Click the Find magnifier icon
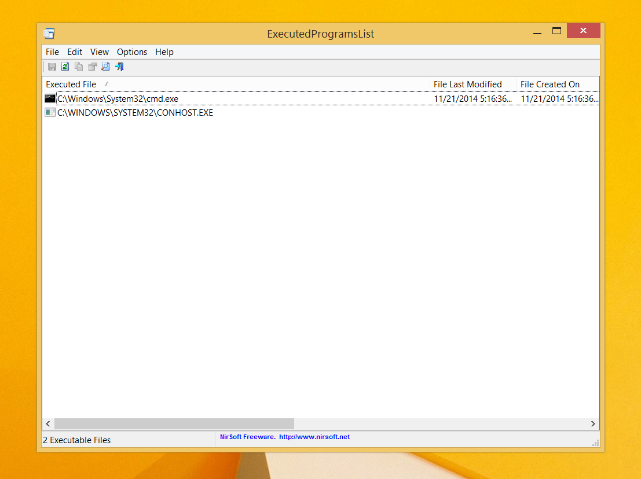641x479 pixels. pos(105,67)
